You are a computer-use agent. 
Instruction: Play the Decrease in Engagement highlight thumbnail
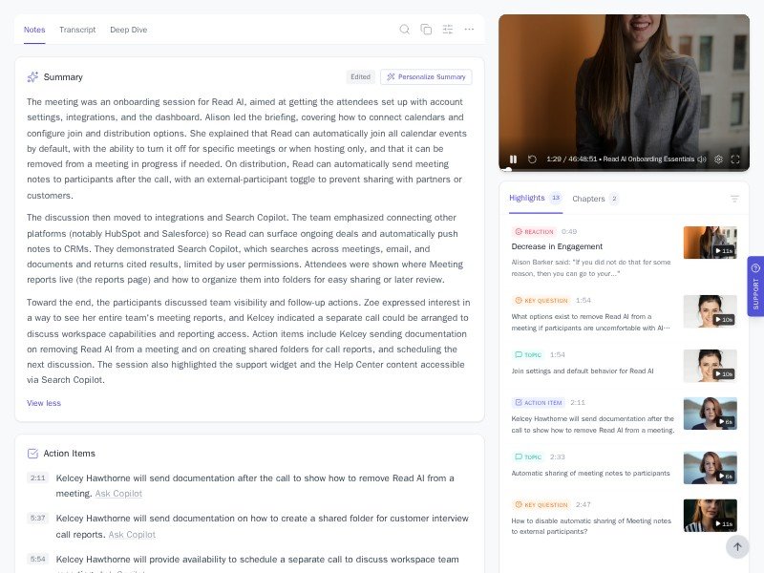[x=710, y=243]
